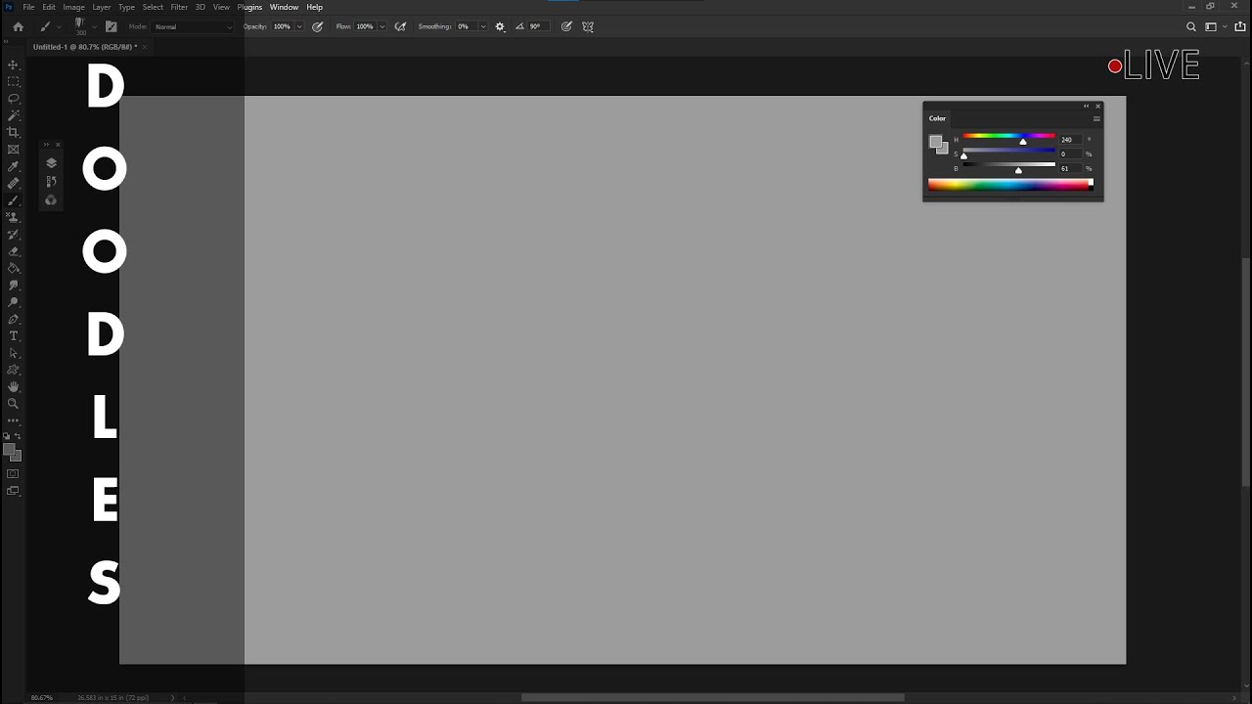Toggle pressure for opacity
The width and height of the screenshot is (1252, 704).
(318, 26)
